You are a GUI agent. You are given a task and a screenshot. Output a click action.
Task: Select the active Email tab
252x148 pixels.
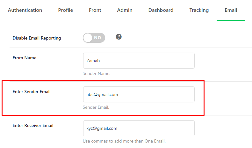231,10
